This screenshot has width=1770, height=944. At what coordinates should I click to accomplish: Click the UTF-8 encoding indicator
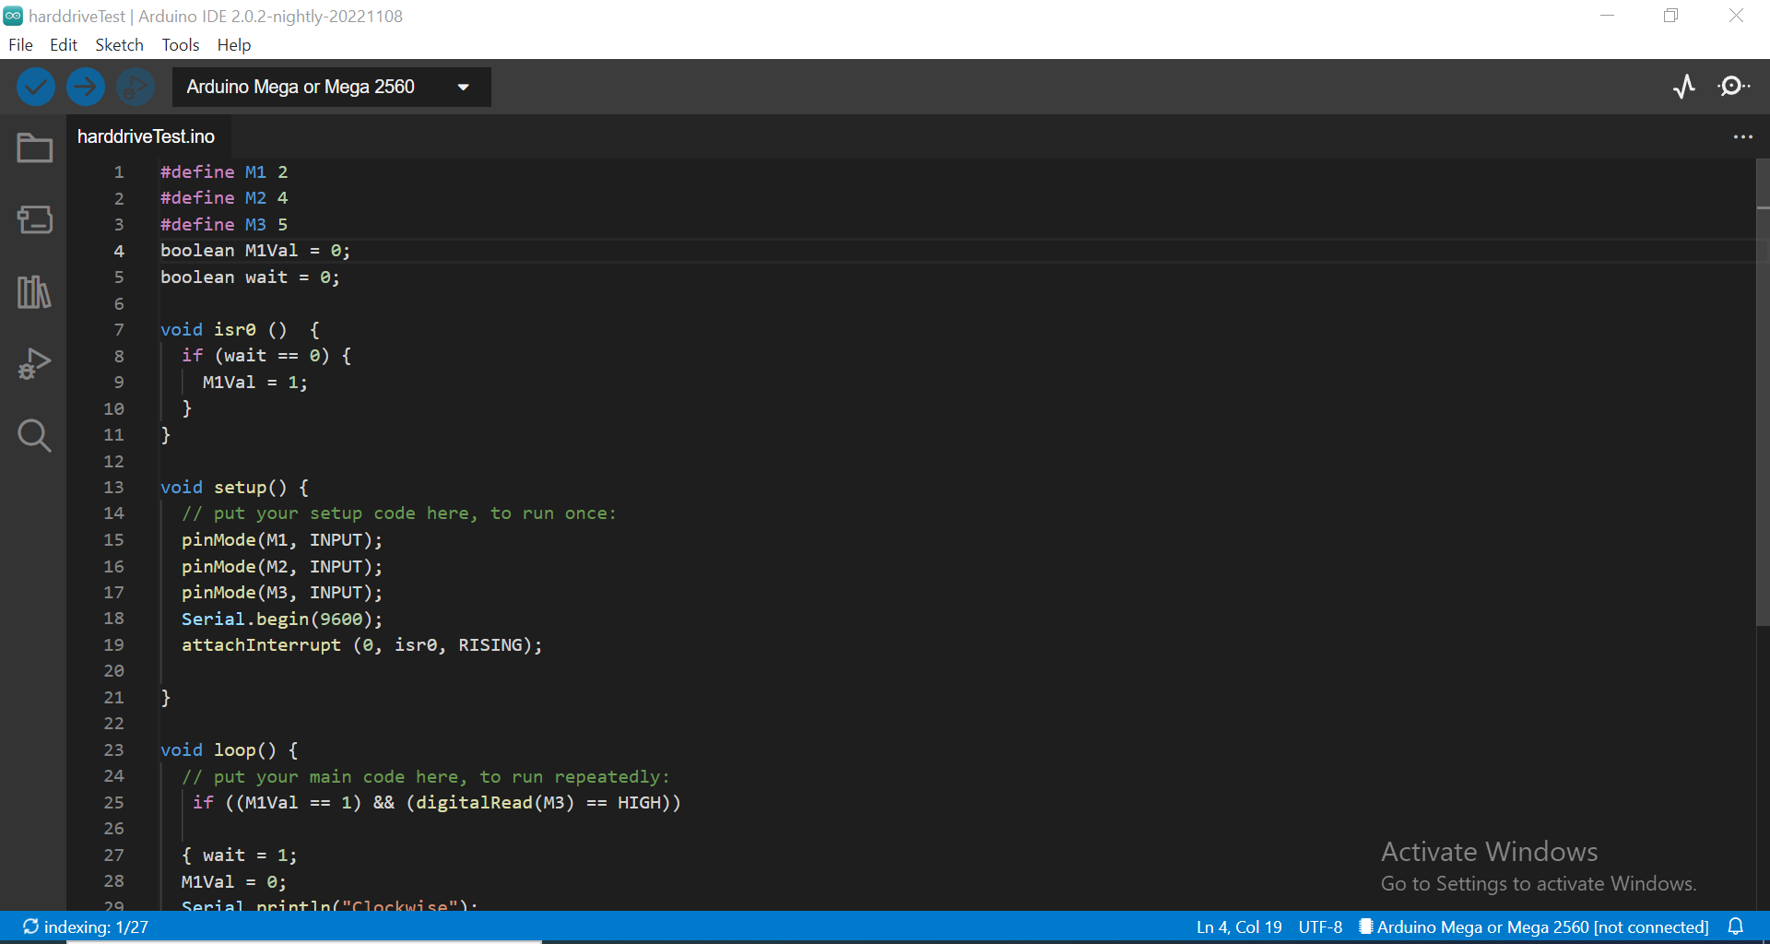[1320, 926]
